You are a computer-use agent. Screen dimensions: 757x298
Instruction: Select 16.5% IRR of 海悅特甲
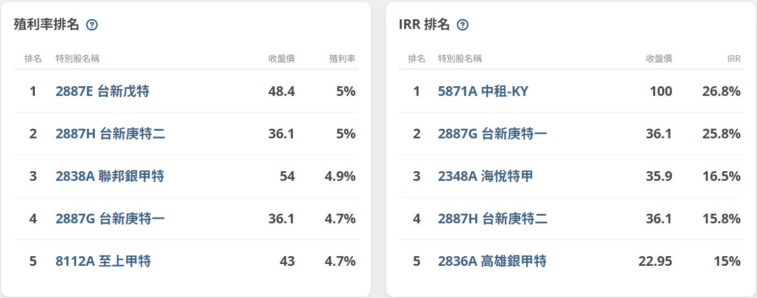click(x=721, y=176)
